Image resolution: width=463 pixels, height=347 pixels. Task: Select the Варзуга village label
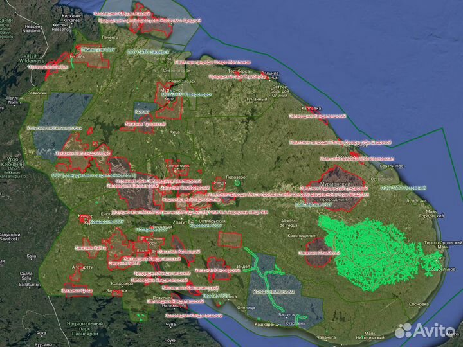286,316
